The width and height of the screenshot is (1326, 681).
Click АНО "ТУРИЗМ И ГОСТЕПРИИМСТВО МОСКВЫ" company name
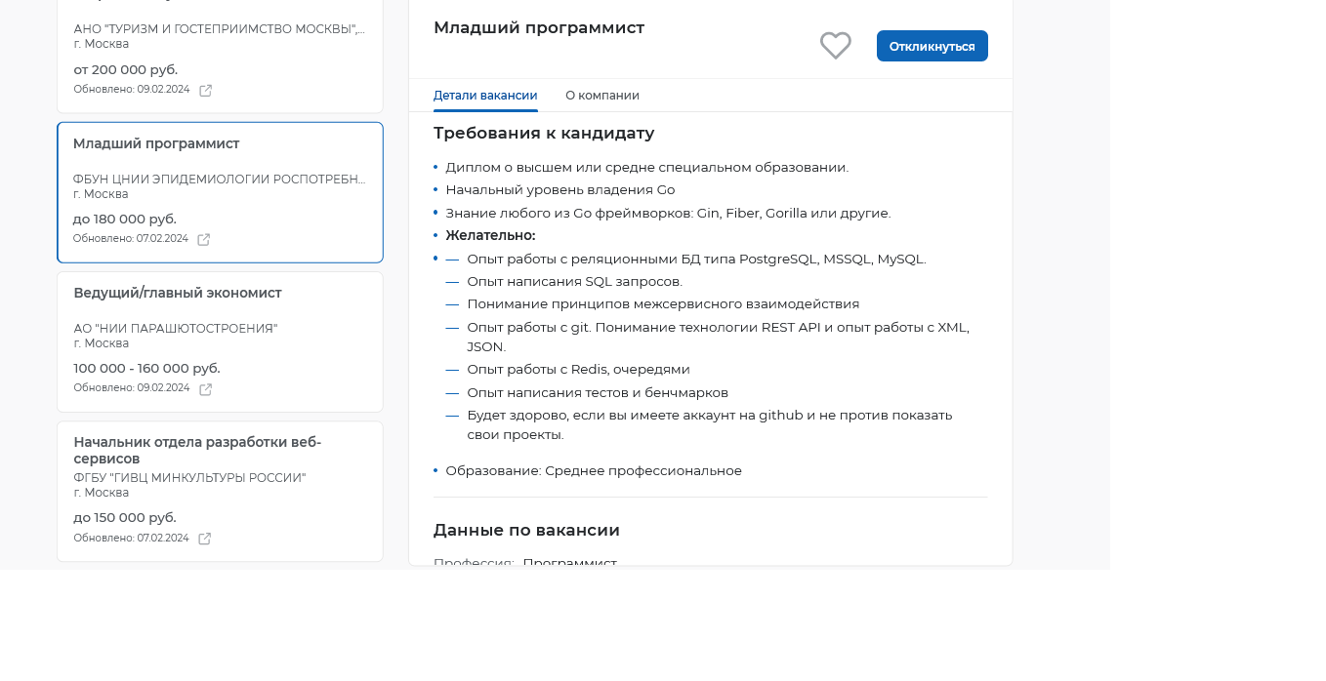219,29
